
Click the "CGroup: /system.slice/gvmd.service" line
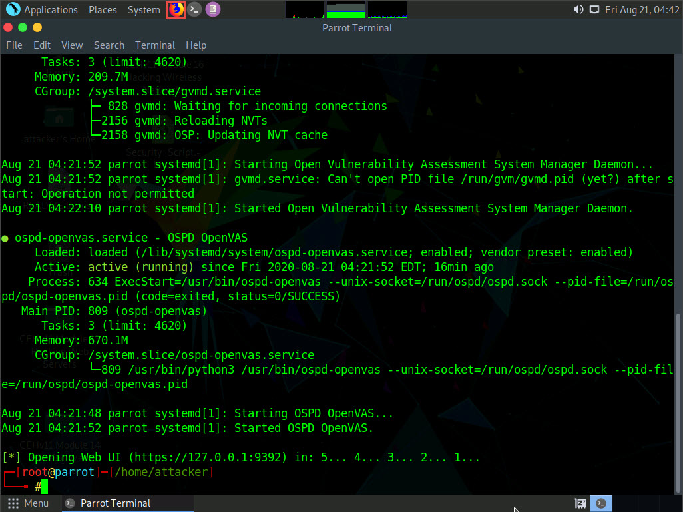[148, 91]
